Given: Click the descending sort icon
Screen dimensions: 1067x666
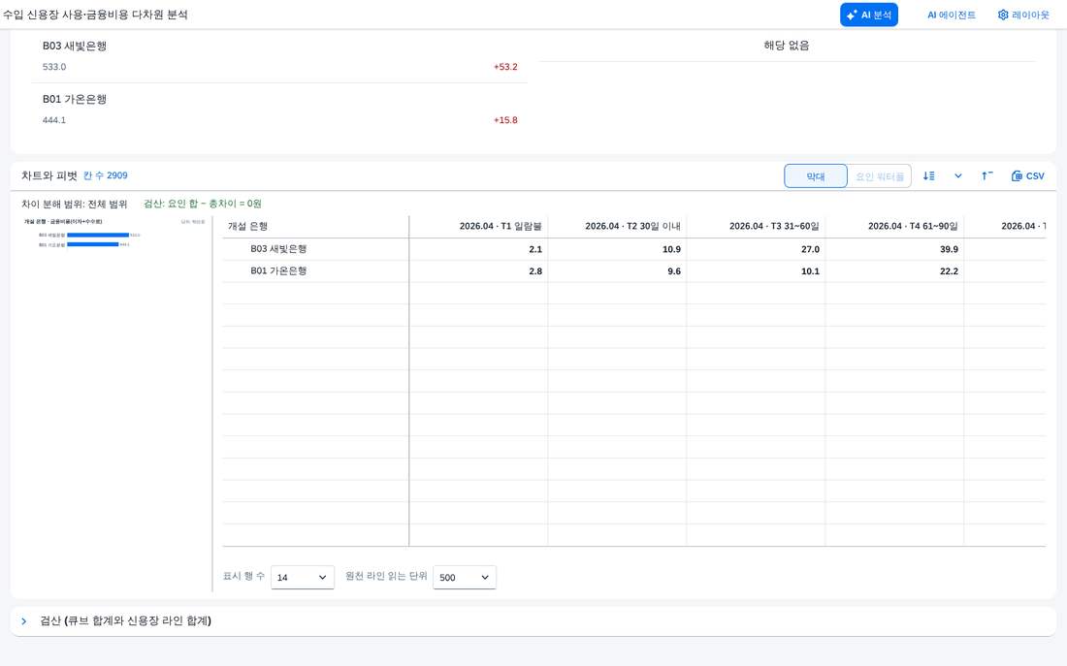Looking at the screenshot, I should point(929,176).
